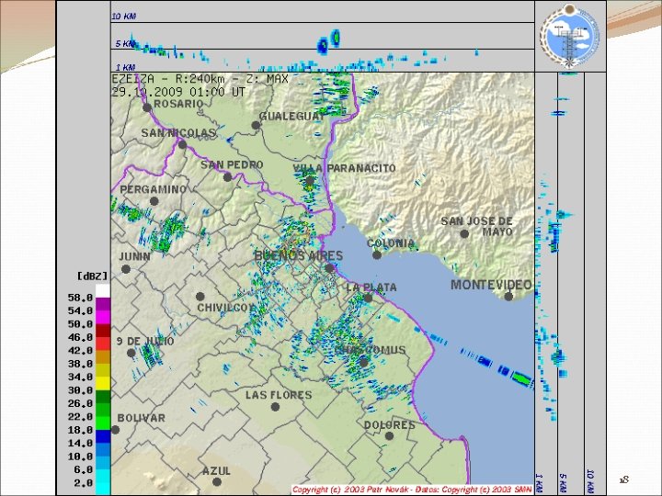Viewport: 662px width, 496px height.
Task: Click the Rosario city marker dot
Action: (x=147, y=107)
